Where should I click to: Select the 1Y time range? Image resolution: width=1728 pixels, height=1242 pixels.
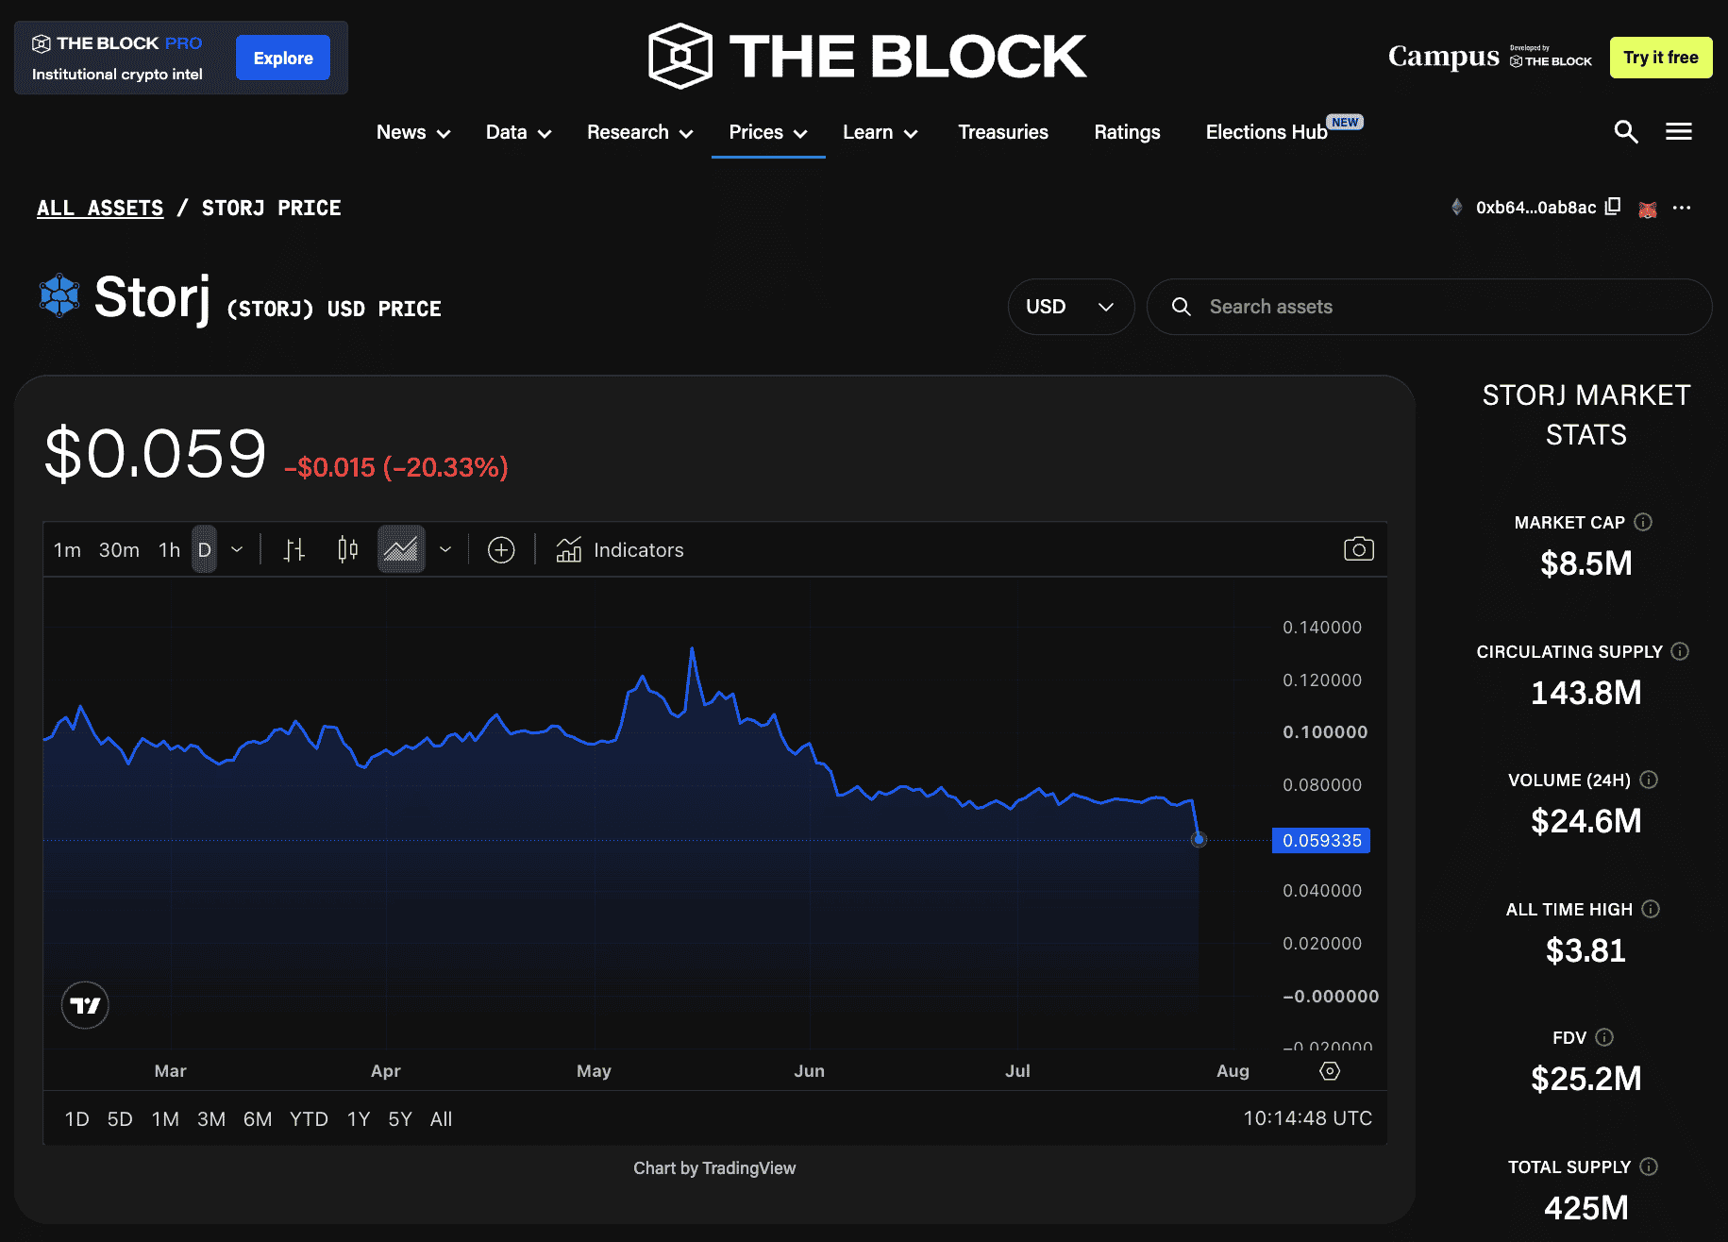[x=358, y=1118]
